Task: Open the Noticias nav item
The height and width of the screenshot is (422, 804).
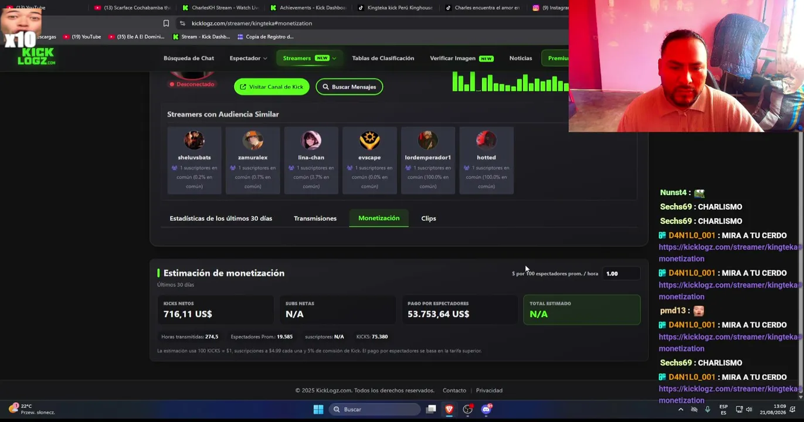Action: pyautogui.click(x=521, y=58)
